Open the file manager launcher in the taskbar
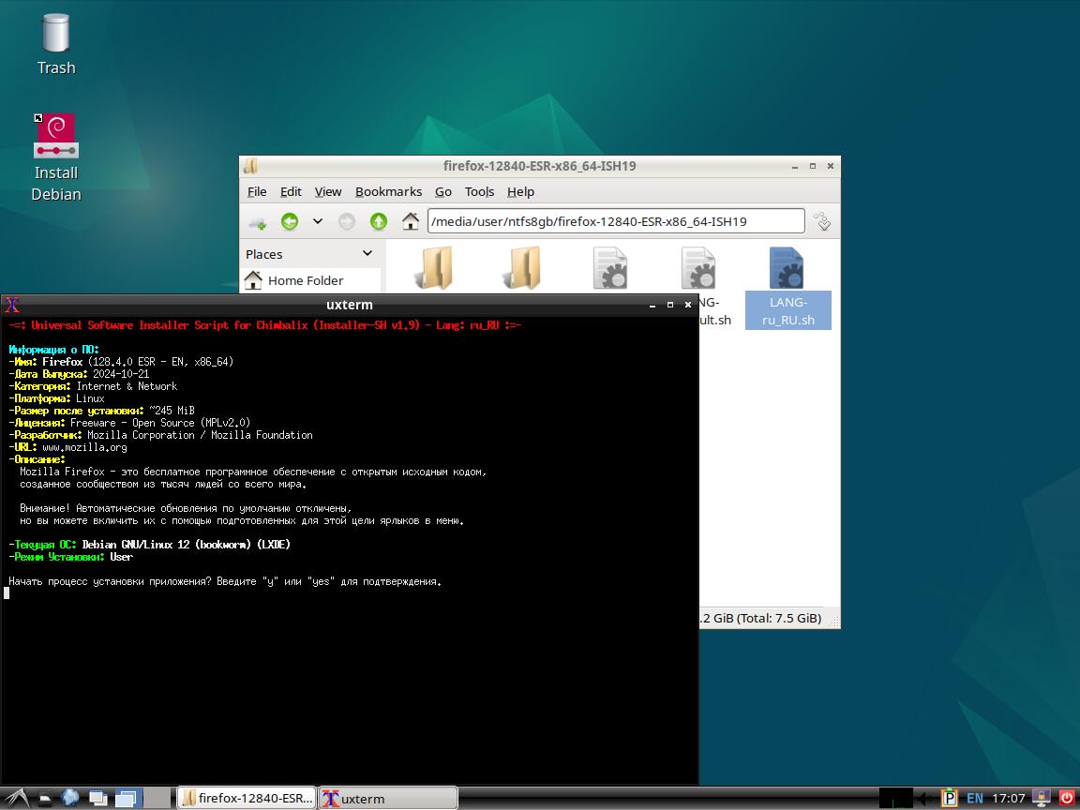The height and width of the screenshot is (810, 1080). click(x=44, y=799)
